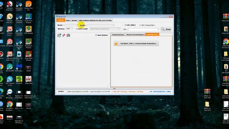Open Qualcomm Module desktop shortcut
Screen dimensions: 229x129
tap(29, 18)
